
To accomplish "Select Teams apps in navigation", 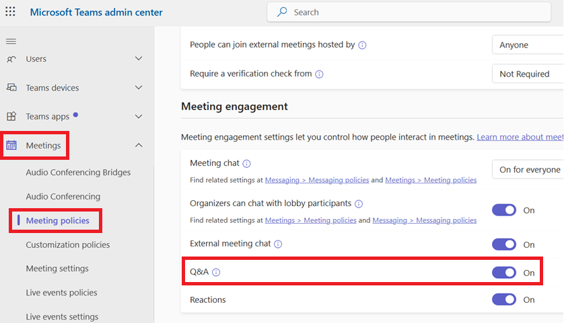I will 48,117.
